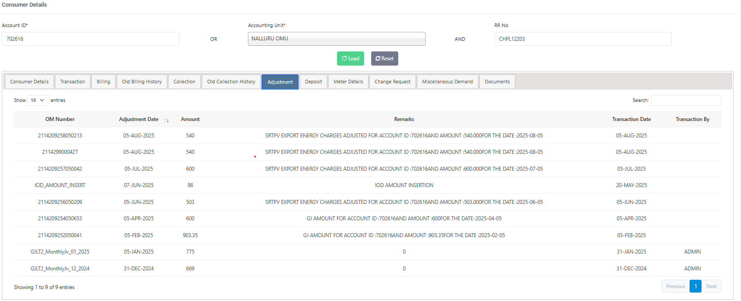
Task: View the Change Request tab
Action: [392, 82]
